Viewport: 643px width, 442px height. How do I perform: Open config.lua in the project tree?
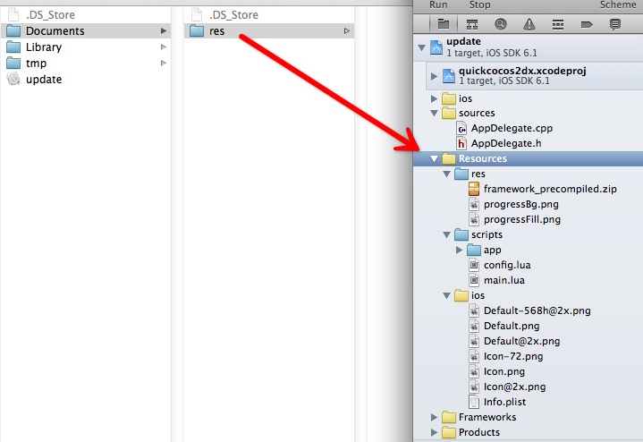[507, 265]
